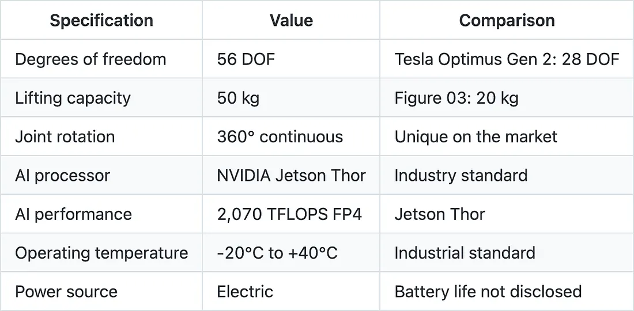Select the 2,070 TFLOPS FP4 cell
634x311 pixels.
coord(289,214)
